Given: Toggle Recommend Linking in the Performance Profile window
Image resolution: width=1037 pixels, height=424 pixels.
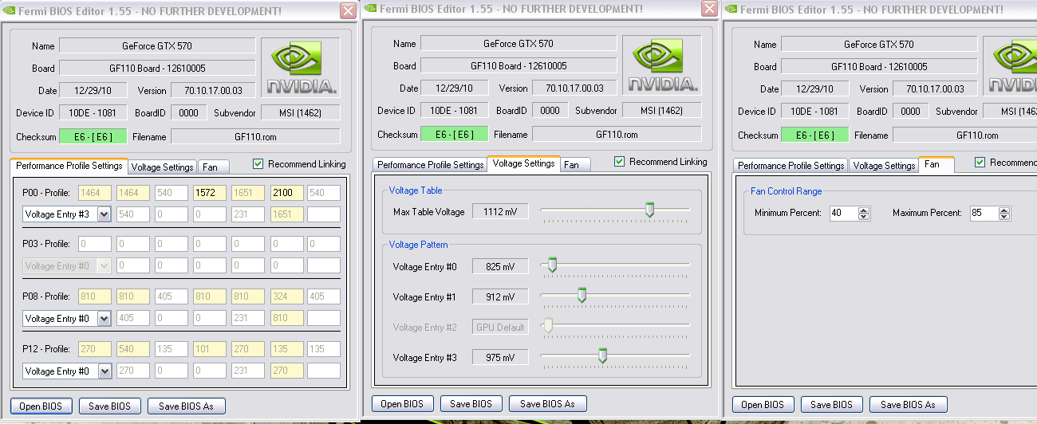Looking at the screenshot, I should coord(258,164).
